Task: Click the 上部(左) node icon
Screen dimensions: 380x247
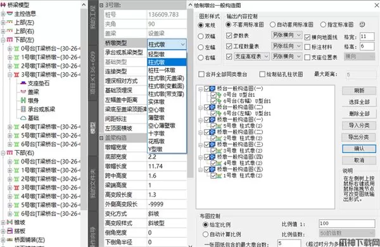Action: 9,22
